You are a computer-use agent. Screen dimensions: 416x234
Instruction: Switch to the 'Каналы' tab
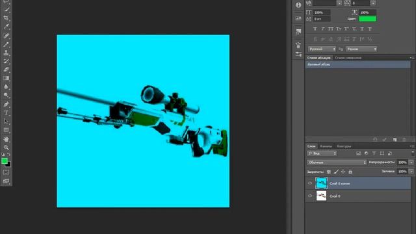tap(326, 146)
